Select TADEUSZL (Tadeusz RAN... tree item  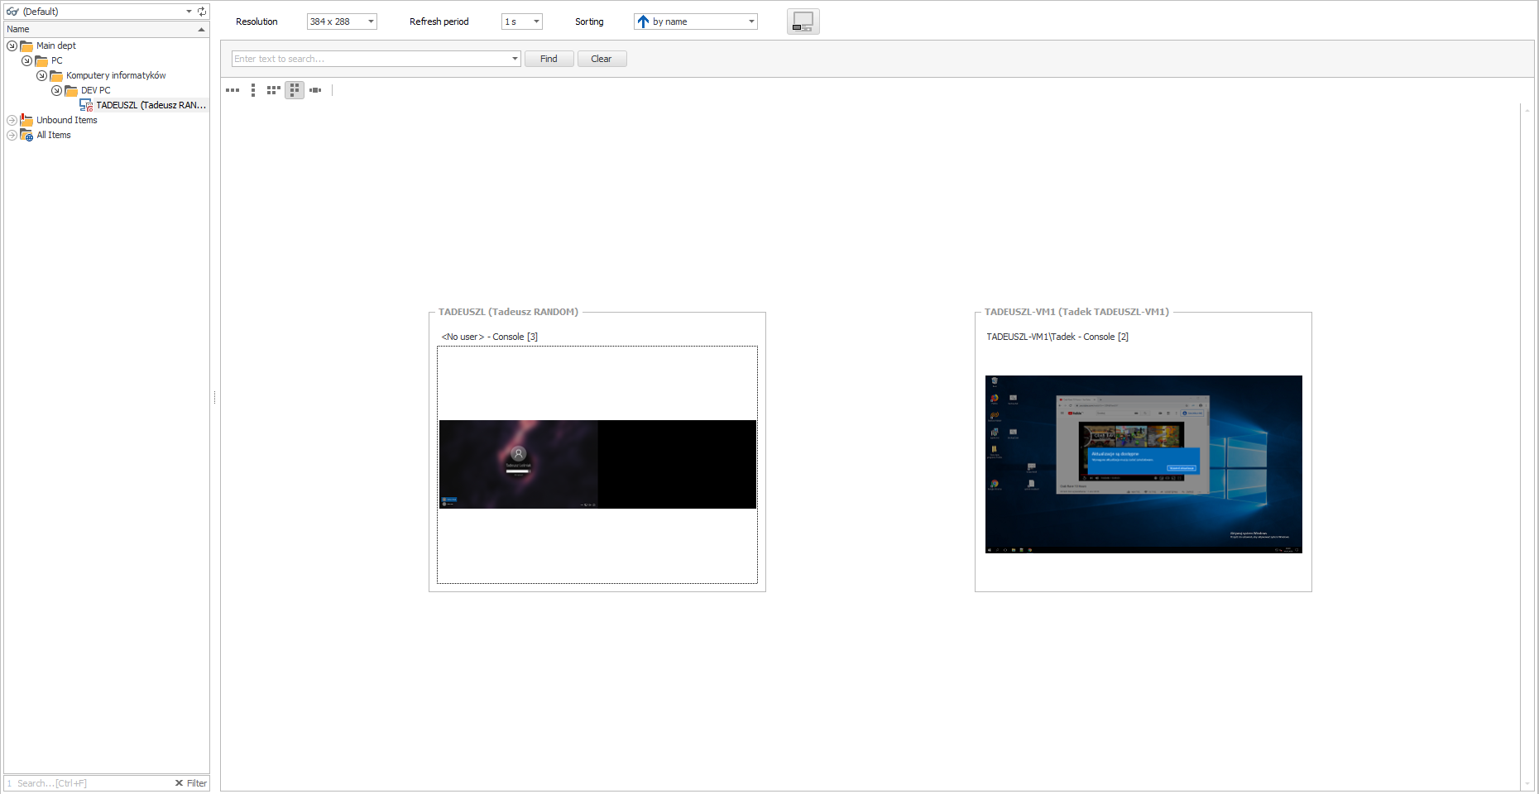(151, 105)
